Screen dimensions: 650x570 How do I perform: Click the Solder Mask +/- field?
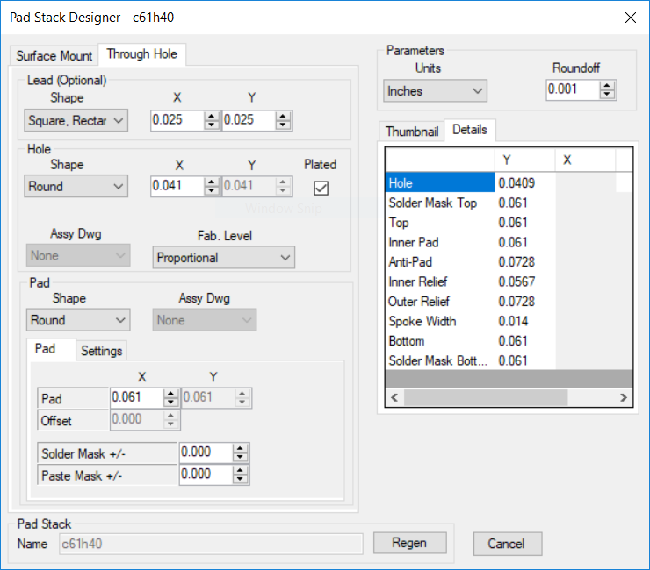click(x=206, y=452)
